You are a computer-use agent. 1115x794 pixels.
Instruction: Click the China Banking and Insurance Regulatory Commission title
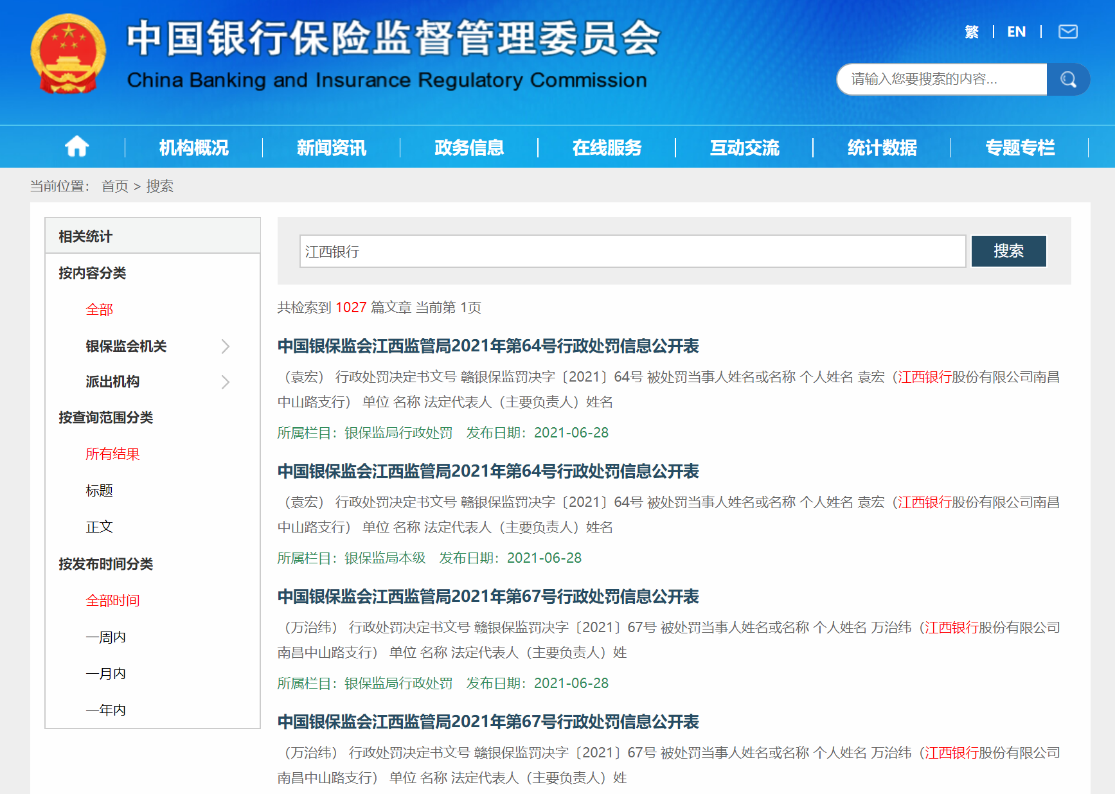coord(387,80)
